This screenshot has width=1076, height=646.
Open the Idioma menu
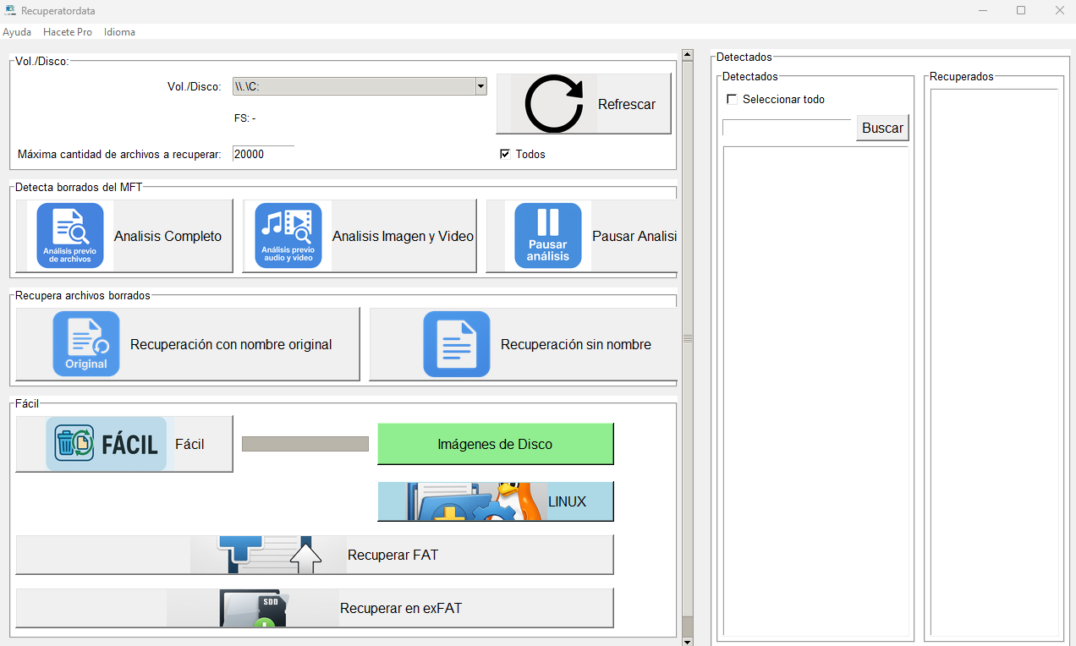119,32
